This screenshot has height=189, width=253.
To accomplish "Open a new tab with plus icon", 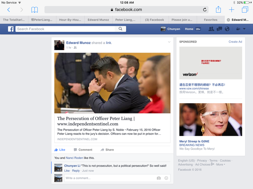I will tap(231, 10).
